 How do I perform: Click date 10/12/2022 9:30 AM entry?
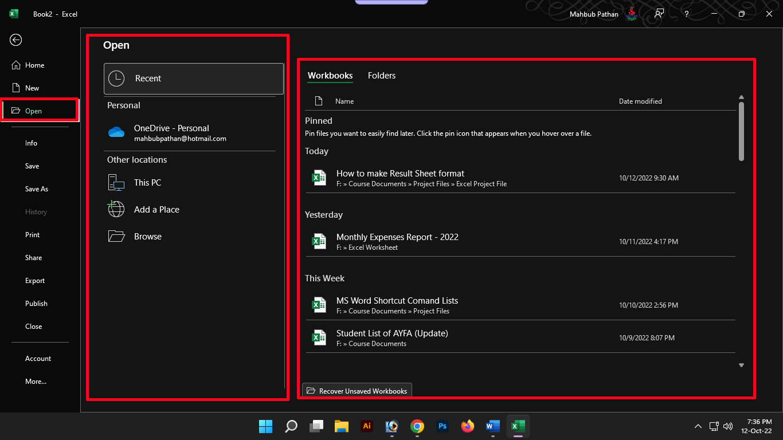click(649, 178)
